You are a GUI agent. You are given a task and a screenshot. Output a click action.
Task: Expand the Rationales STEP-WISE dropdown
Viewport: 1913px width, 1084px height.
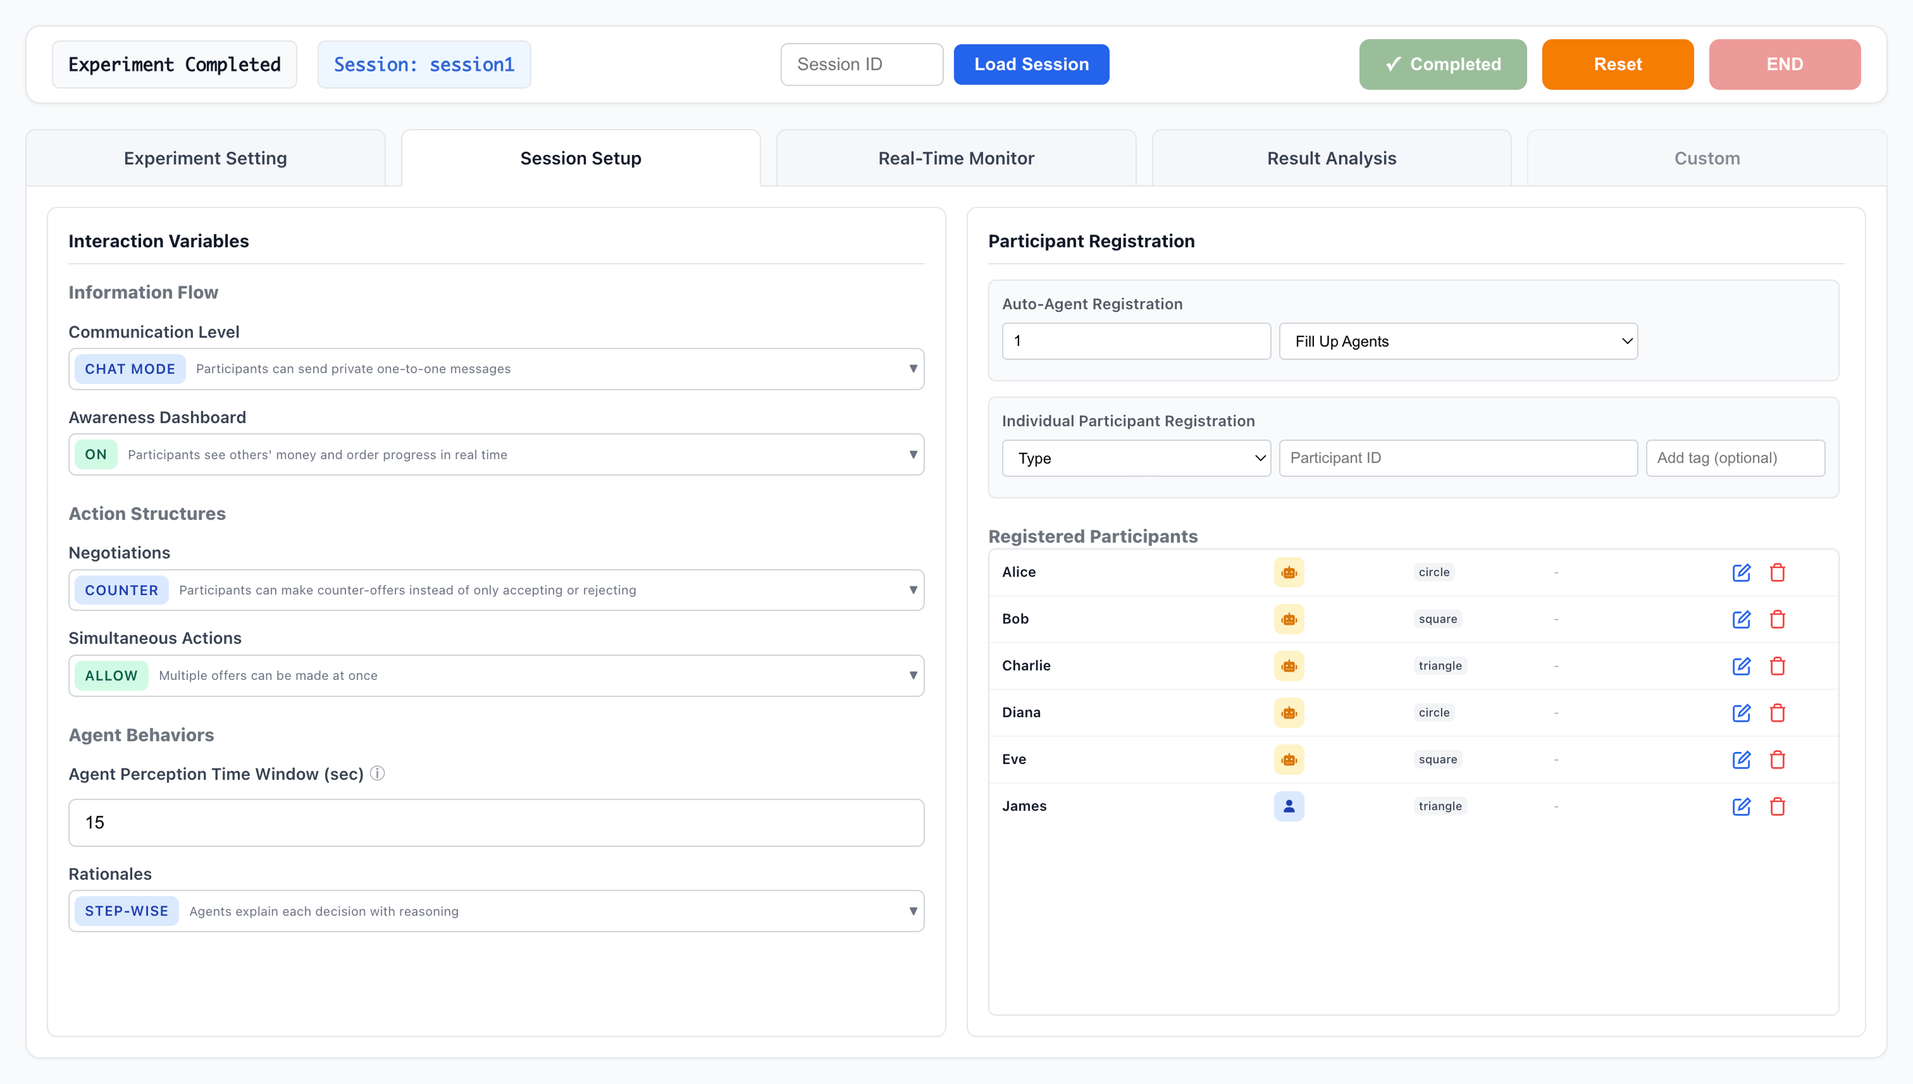496,911
